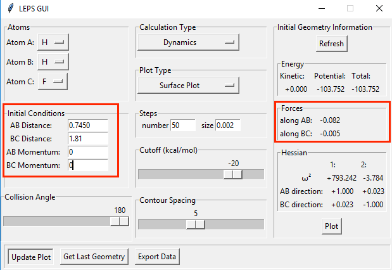The image size is (392, 270).
Task: Click the Plot button under Hessian
Action: click(x=331, y=226)
